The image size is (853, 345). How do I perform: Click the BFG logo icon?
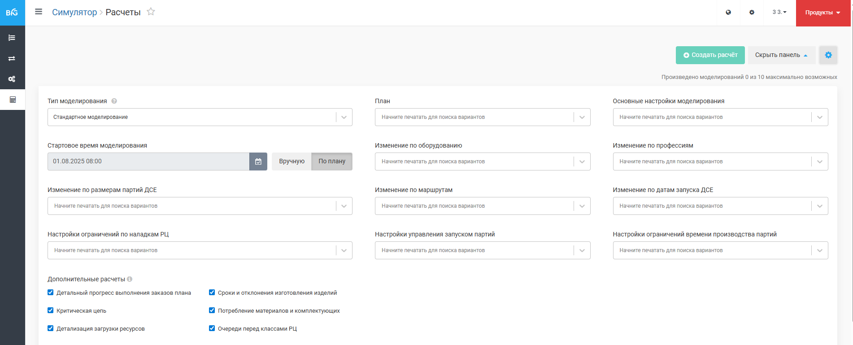pos(12,13)
